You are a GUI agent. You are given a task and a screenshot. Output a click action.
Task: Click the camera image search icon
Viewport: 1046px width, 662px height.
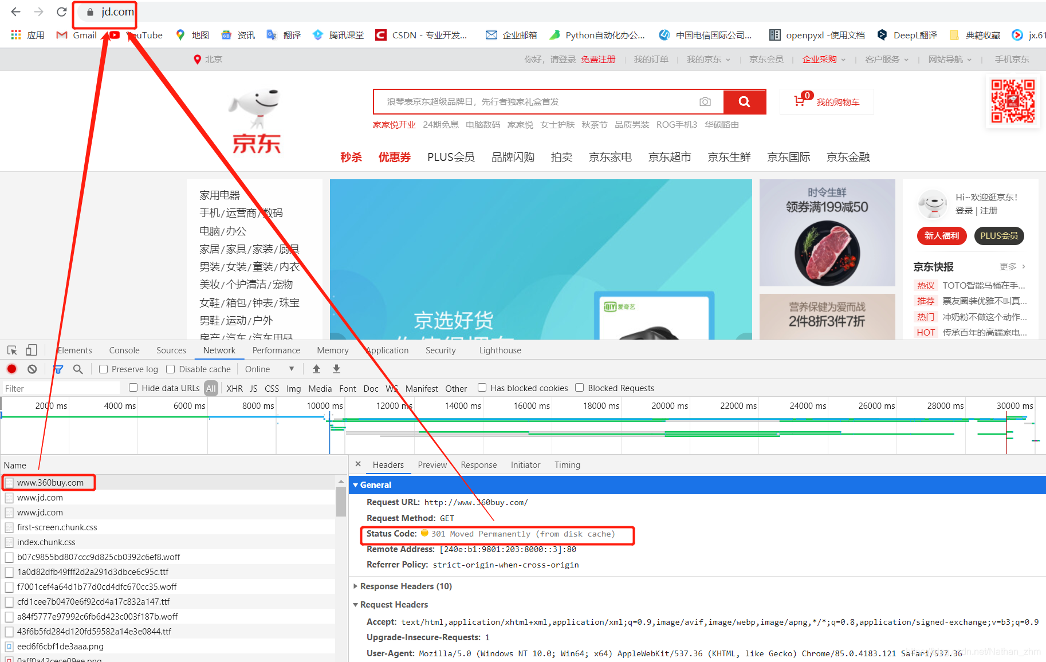click(705, 101)
